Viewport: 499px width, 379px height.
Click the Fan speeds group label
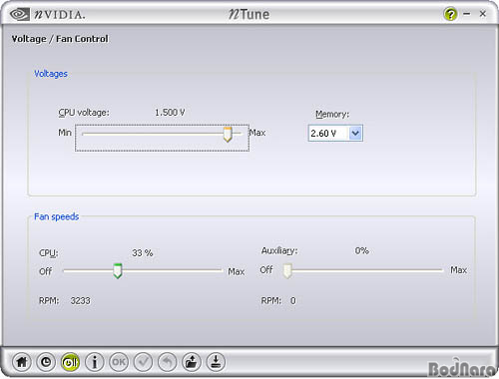[57, 216]
